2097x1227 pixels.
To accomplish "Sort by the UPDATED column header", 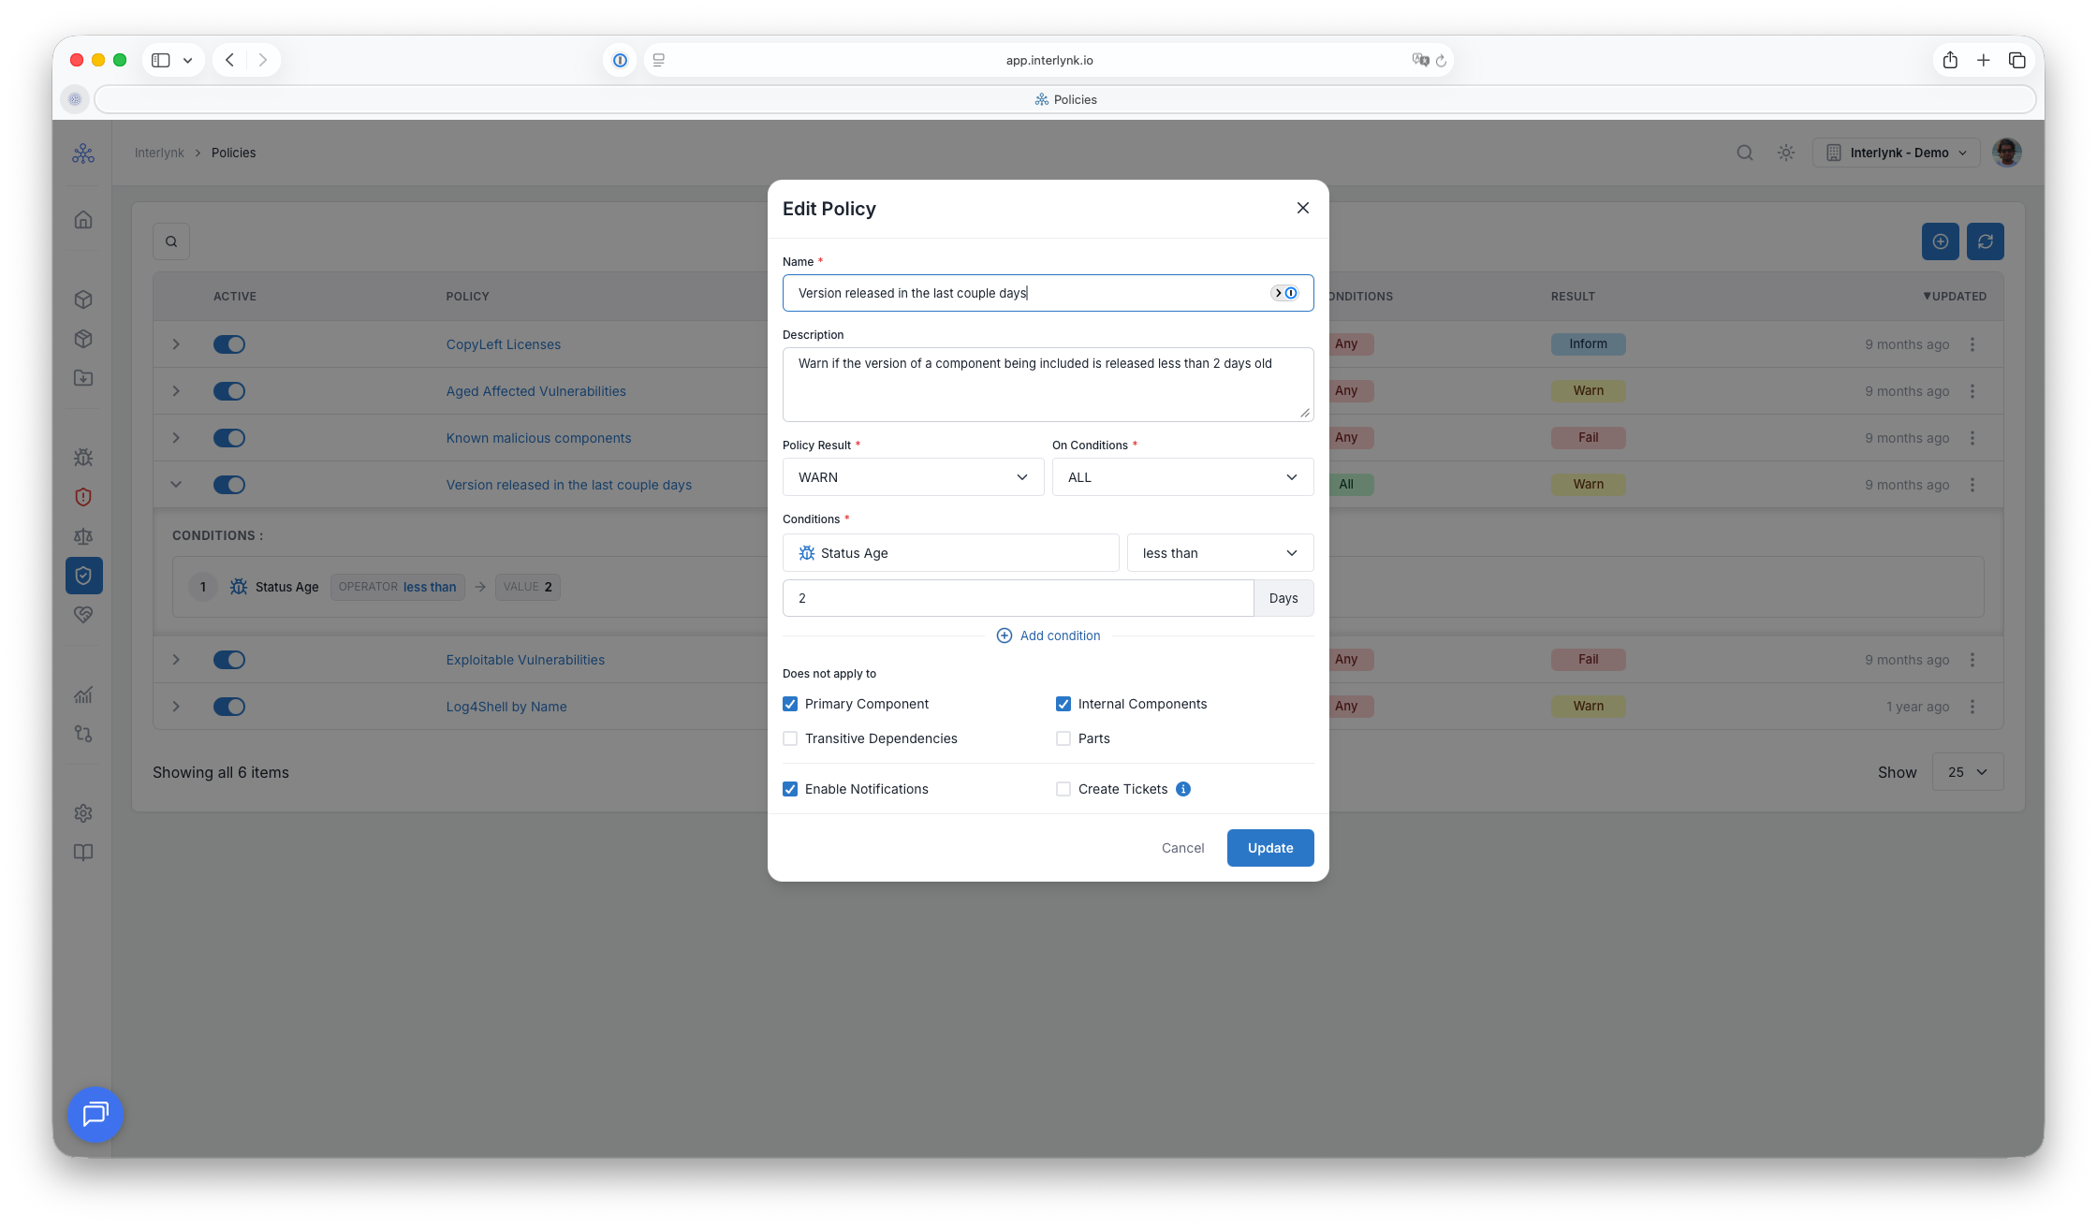I will [x=1955, y=297].
